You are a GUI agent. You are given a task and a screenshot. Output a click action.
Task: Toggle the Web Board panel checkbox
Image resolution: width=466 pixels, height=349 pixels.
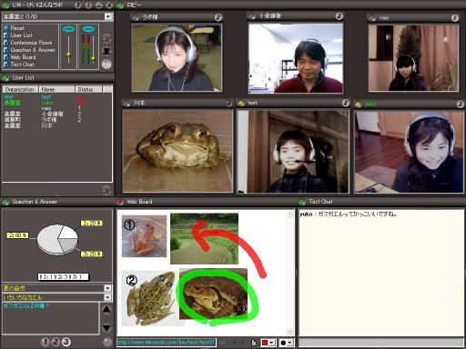point(6,57)
